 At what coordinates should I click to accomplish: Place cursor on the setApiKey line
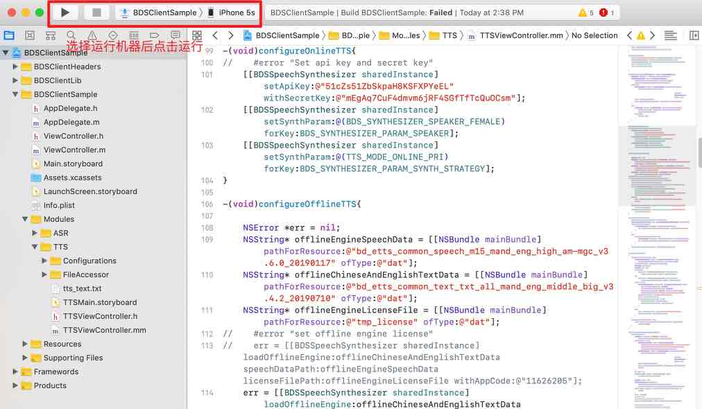coord(359,87)
